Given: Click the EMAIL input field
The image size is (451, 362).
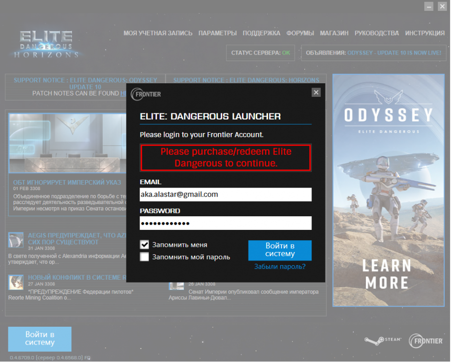Looking at the screenshot, I should click(x=225, y=195).
